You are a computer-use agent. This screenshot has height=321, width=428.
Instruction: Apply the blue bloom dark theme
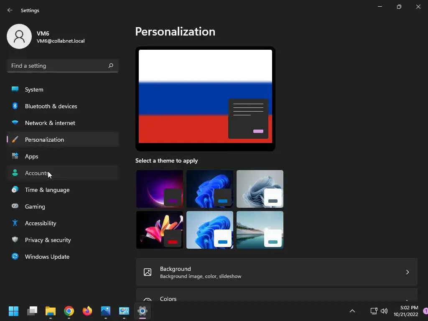tap(210, 189)
